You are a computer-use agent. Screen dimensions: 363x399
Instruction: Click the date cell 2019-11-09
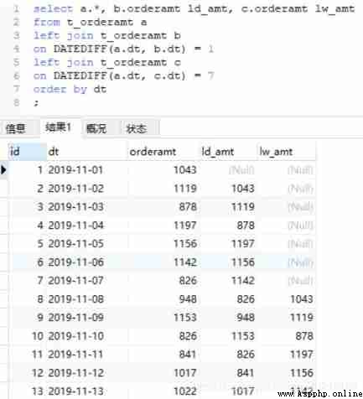[75, 318]
